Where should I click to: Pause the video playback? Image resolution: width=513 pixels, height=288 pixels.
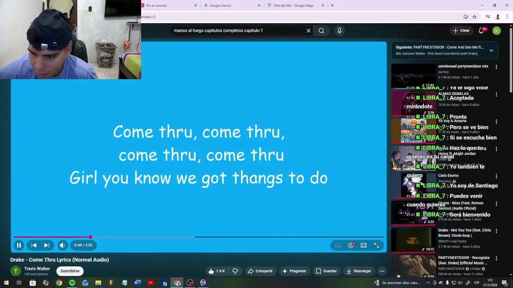click(19, 245)
